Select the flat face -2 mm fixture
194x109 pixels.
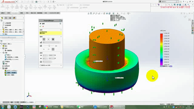[12, 59]
